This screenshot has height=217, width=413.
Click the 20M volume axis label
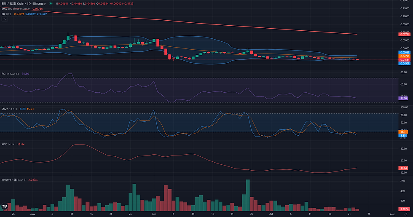point(403,201)
